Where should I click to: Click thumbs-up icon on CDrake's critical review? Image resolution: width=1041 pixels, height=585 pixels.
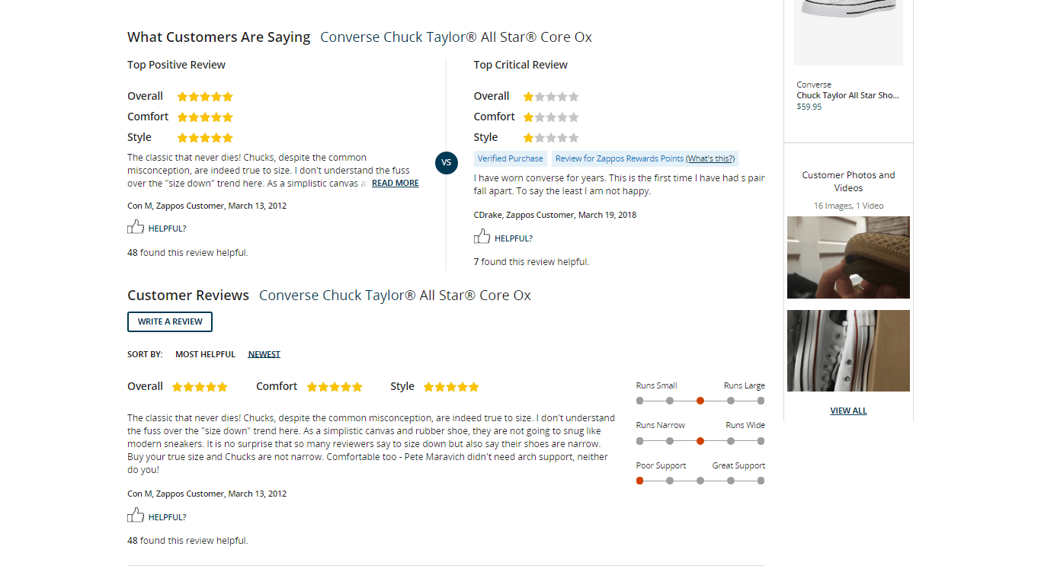coord(482,237)
